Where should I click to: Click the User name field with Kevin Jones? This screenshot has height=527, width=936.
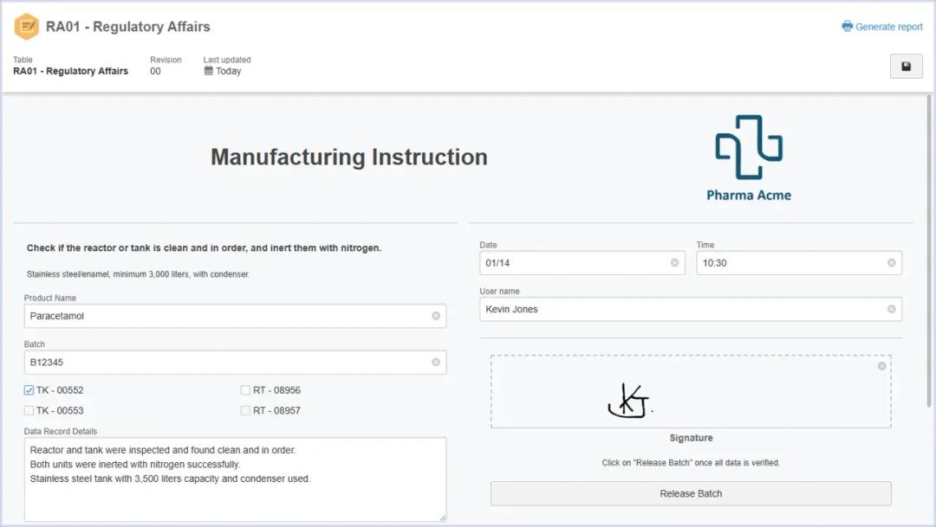676,310
